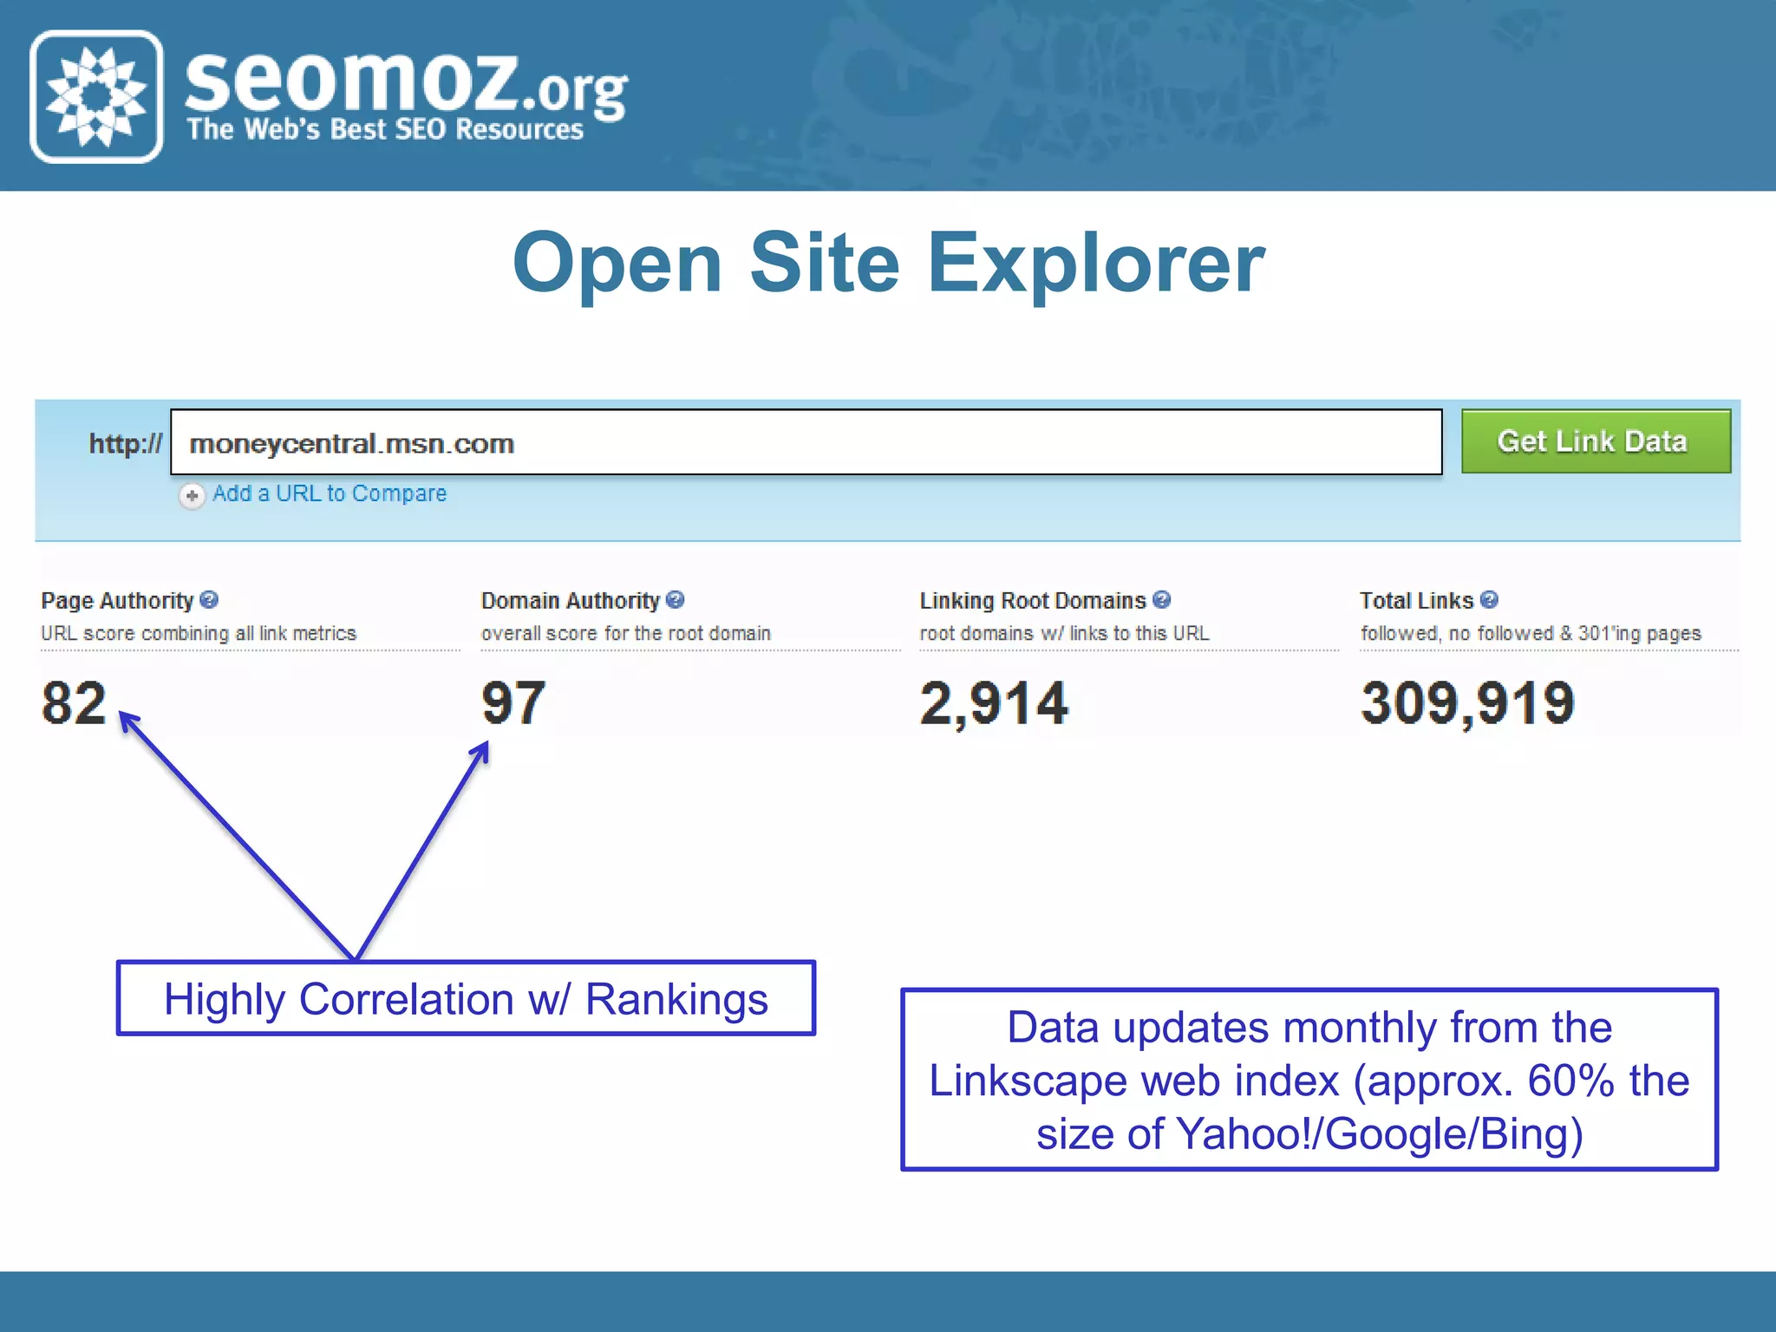
Task: Focus the moneycentral.msn.com URL input field
Action: [806, 442]
